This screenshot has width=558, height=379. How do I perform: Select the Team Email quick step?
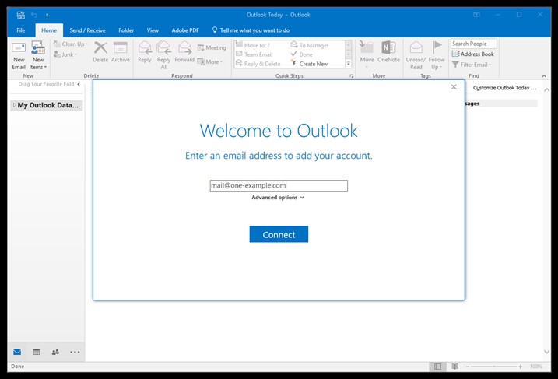click(254, 54)
